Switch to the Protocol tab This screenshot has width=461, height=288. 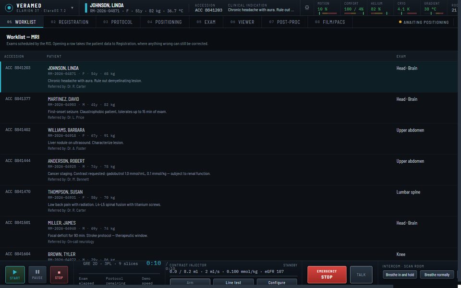click(x=118, y=22)
